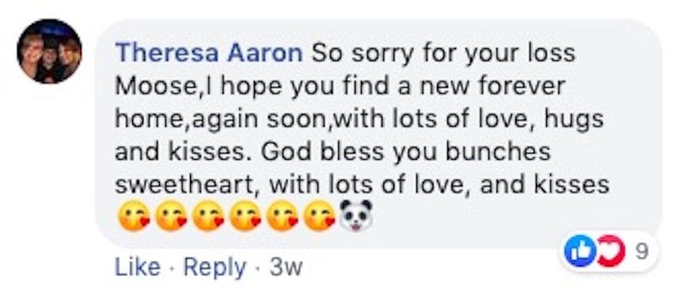Image resolution: width=673 pixels, height=288 pixels.
Task: Click the panda face emoji
Action: pyautogui.click(x=356, y=215)
